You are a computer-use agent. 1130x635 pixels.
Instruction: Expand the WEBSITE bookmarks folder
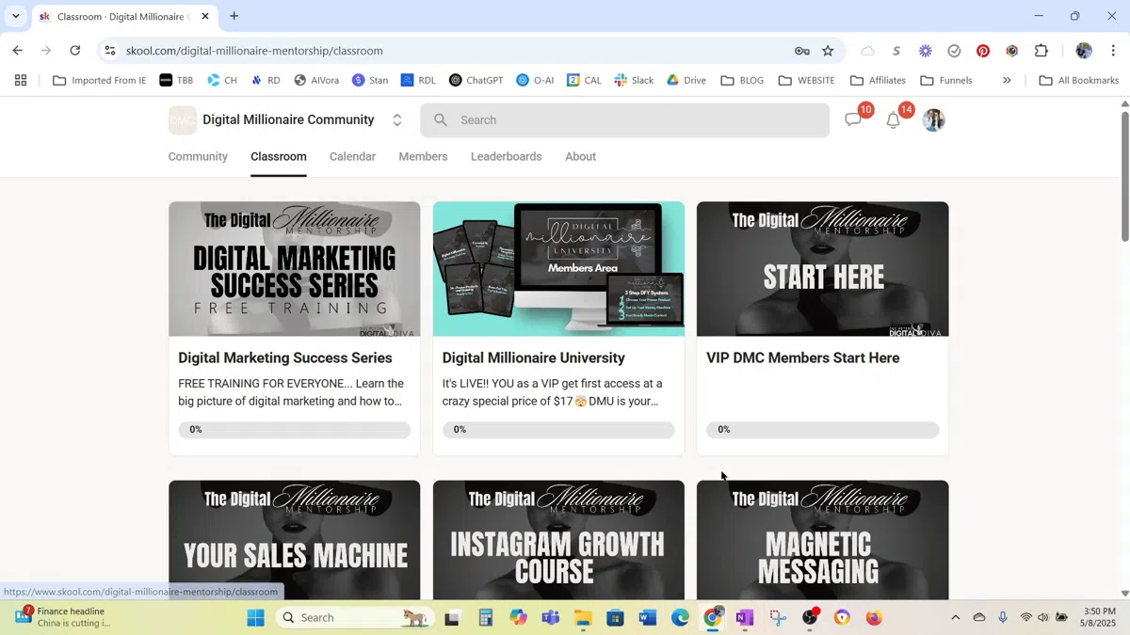[807, 80]
